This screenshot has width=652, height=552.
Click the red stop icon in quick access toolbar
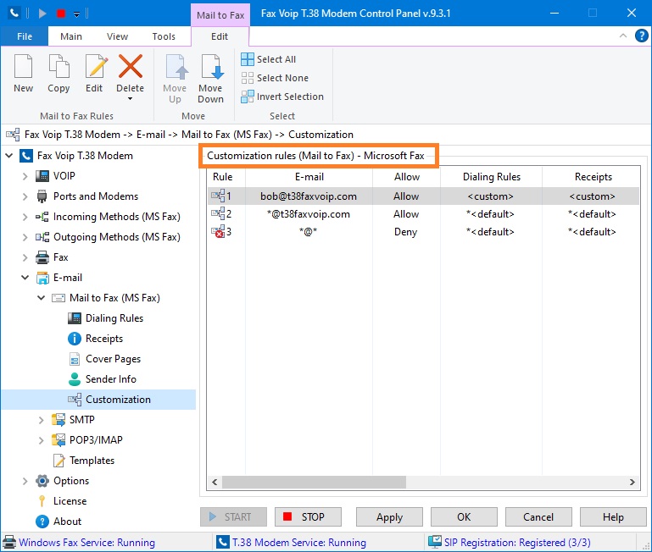click(x=61, y=14)
